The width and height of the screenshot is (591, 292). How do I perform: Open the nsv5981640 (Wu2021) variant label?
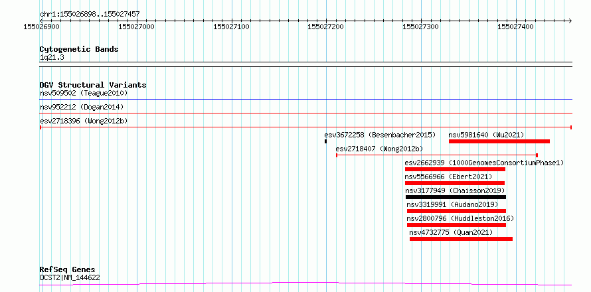pos(486,135)
